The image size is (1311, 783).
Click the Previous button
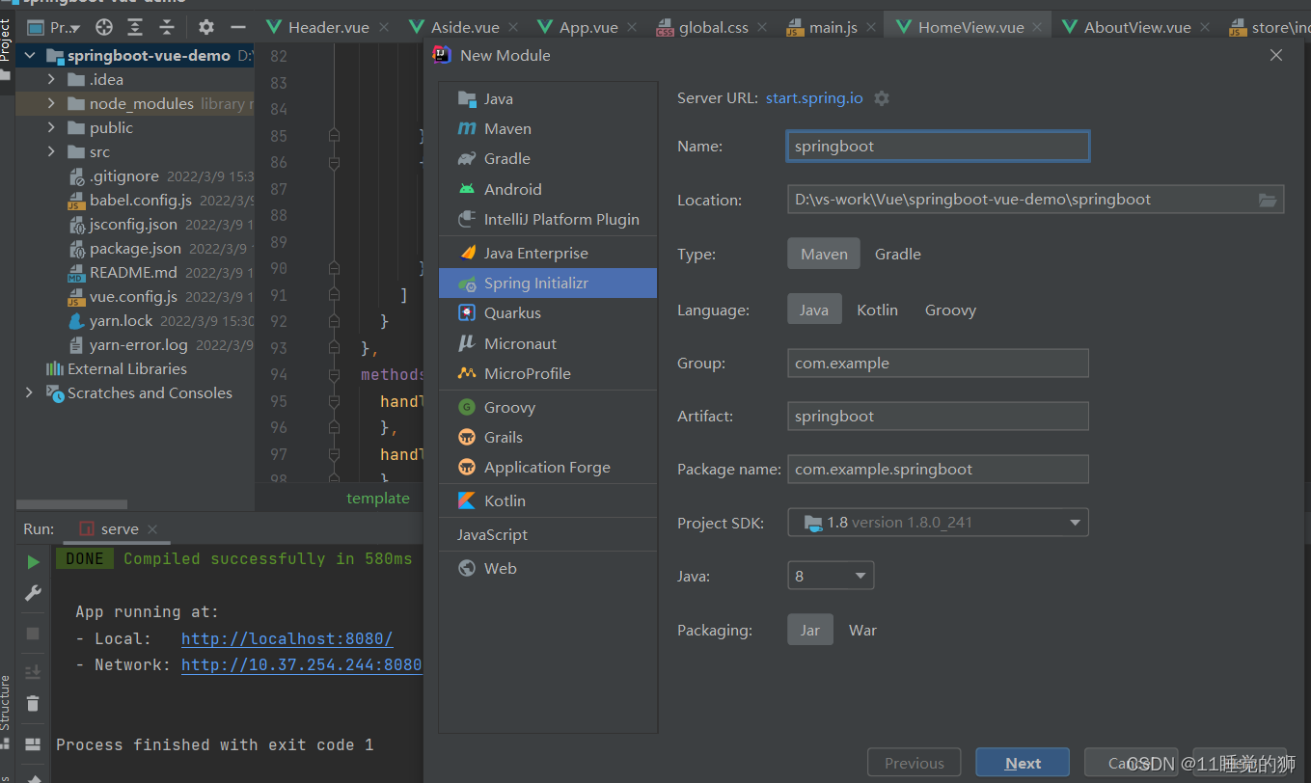pos(915,763)
